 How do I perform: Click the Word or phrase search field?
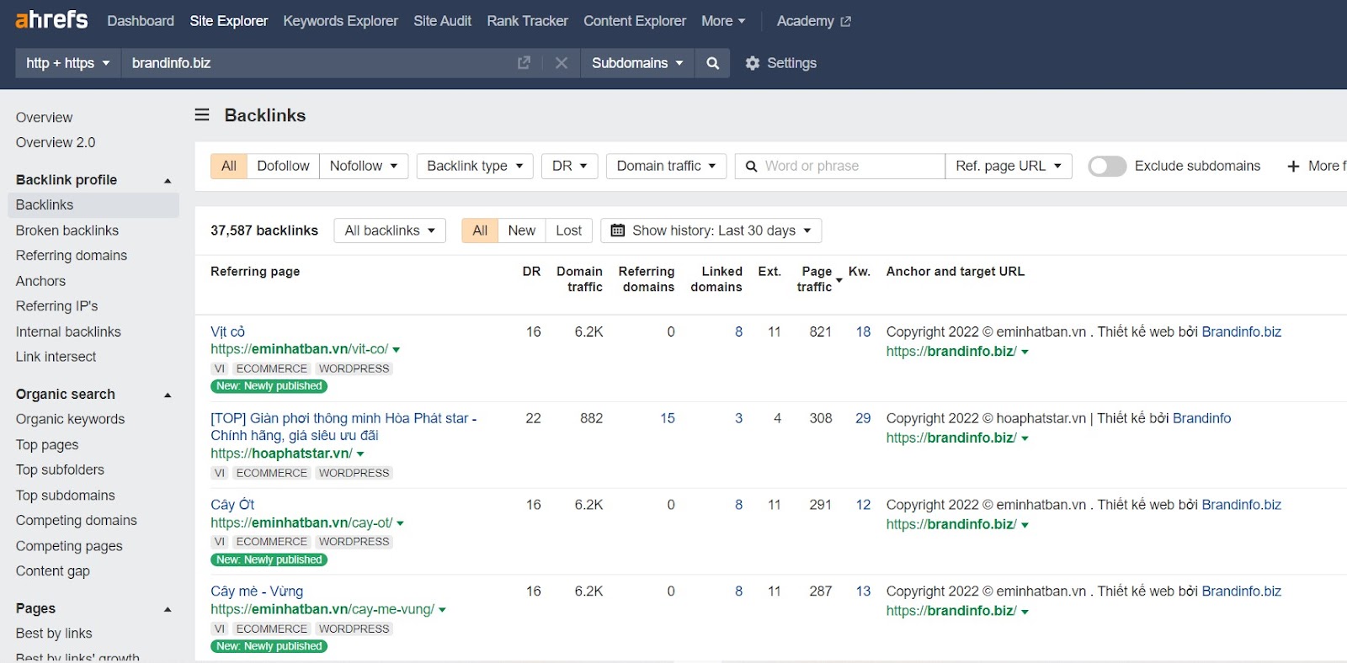[x=840, y=166]
